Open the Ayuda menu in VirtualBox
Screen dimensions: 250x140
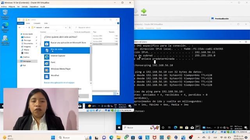[43, 7]
